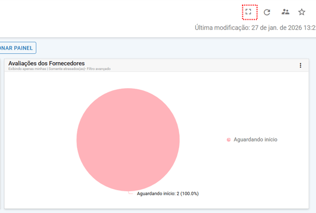This screenshot has height=213, width=316.
Task: Click the Somente atrasados(as) filter text
Action: [x=67, y=69]
